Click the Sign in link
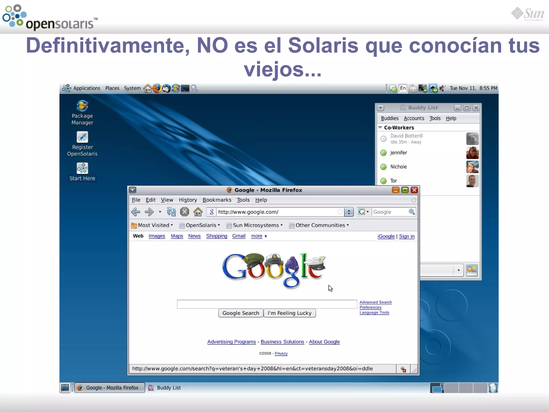Image resolution: width=549 pixels, height=412 pixels. 407,236
